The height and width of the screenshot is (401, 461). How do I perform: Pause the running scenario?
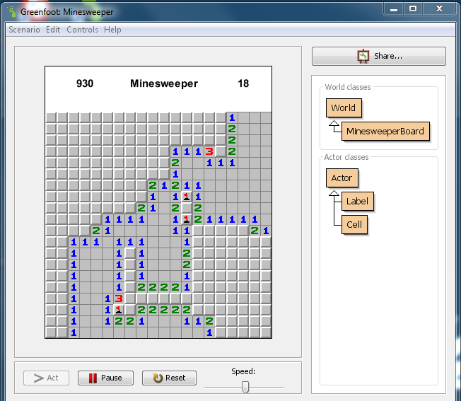click(105, 378)
